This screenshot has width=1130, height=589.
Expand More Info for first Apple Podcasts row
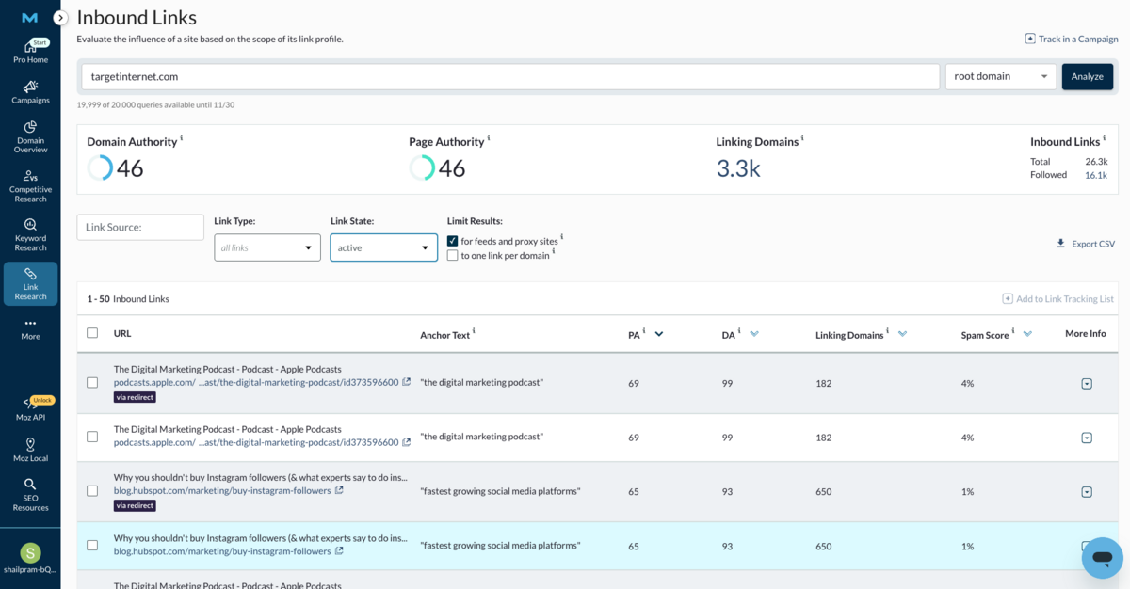click(x=1087, y=384)
